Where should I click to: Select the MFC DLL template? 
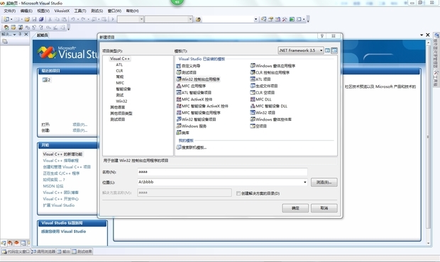(260, 99)
